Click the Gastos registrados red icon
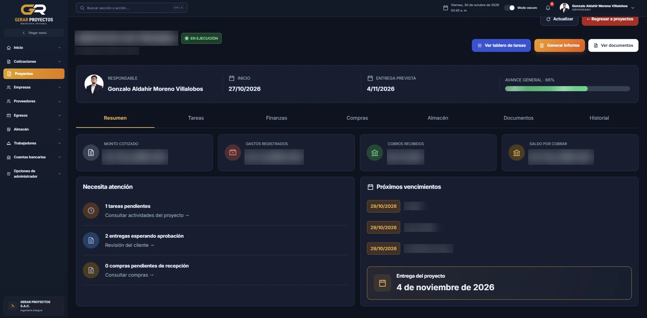 pos(233,153)
